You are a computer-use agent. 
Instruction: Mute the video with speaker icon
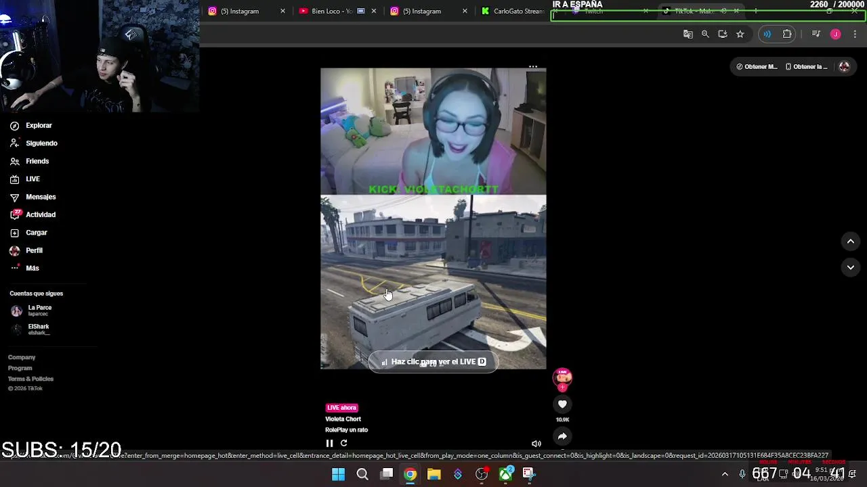pyautogui.click(x=536, y=444)
